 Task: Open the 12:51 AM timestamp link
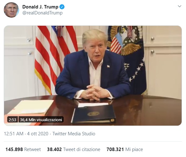click(x=14, y=134)
